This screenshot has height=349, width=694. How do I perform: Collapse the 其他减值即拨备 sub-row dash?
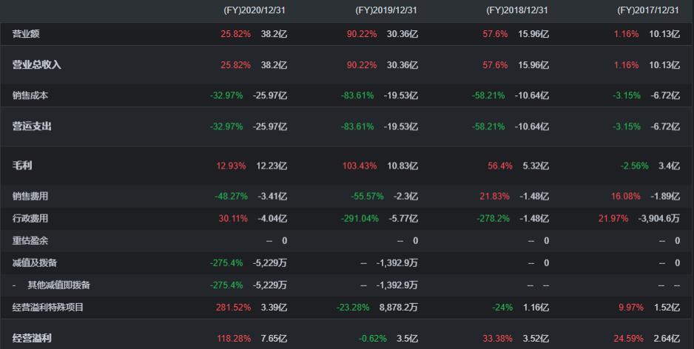pos(15,285)
